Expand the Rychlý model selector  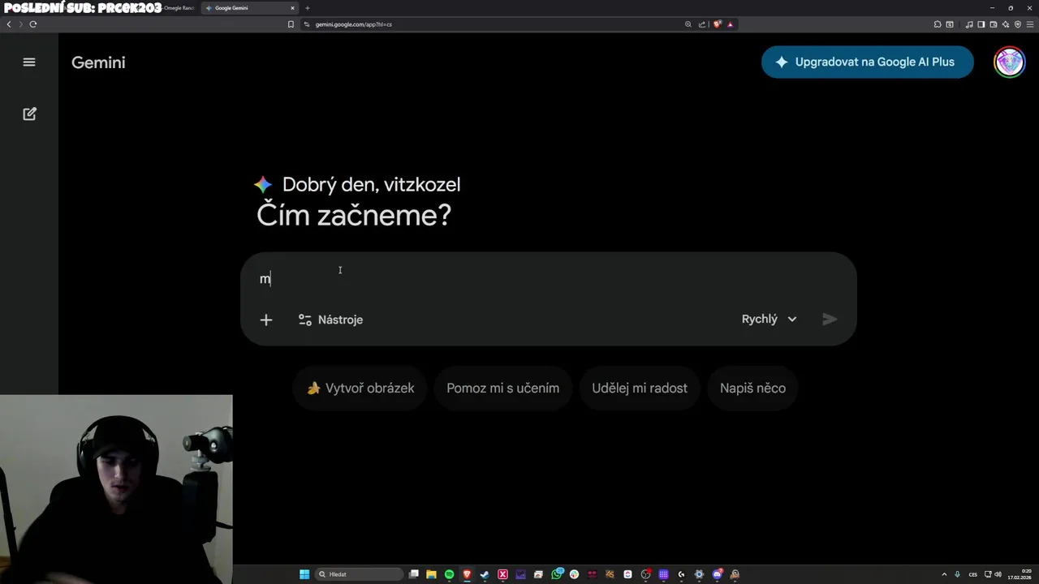tap(769, 319)
